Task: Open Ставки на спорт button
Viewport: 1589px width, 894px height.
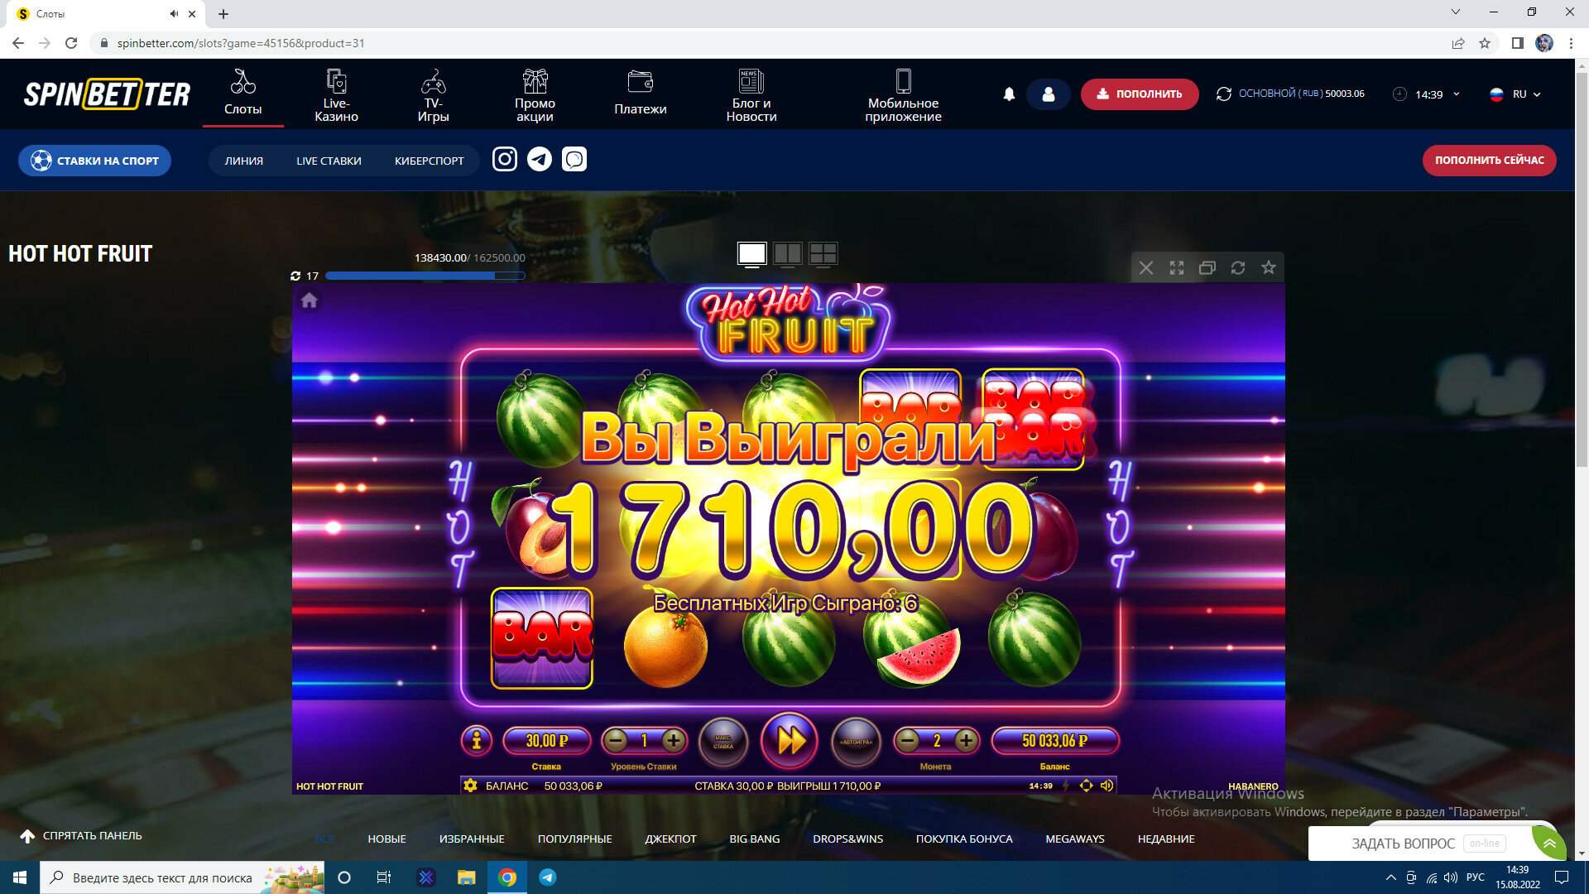Action: tap(94, 161)
